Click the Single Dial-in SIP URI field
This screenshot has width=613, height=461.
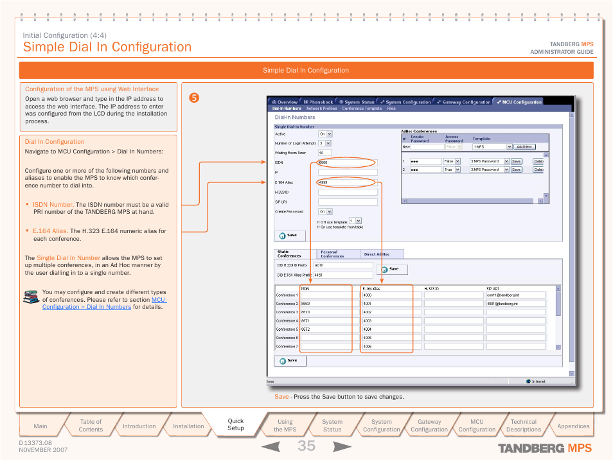pos(348,202)
